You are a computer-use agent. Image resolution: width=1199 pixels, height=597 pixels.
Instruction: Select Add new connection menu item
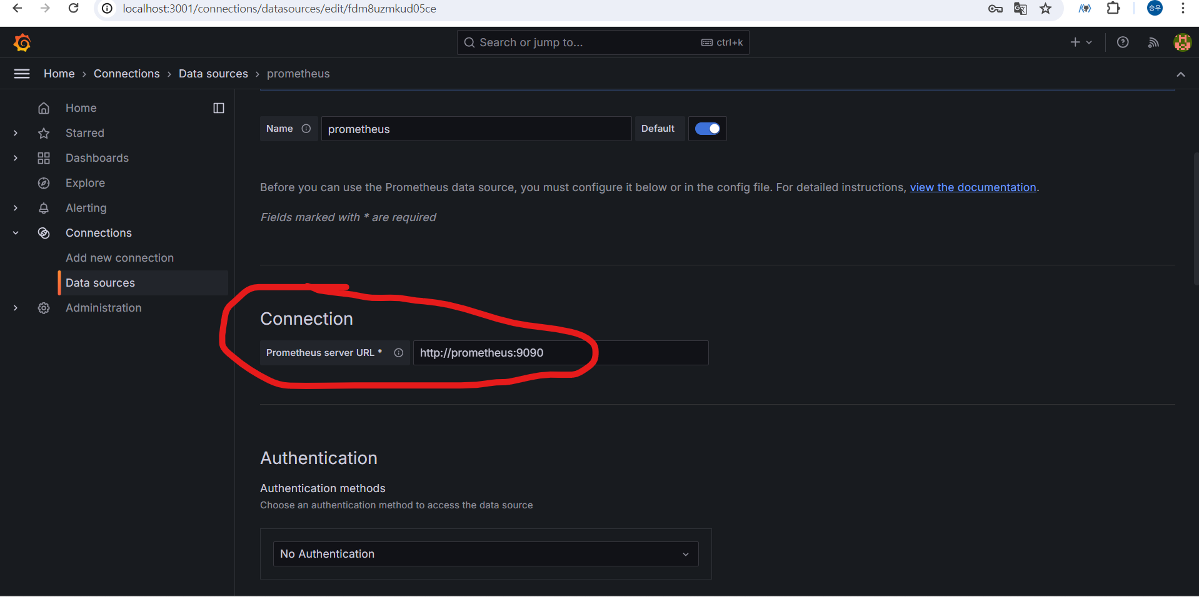click(119, 258)
